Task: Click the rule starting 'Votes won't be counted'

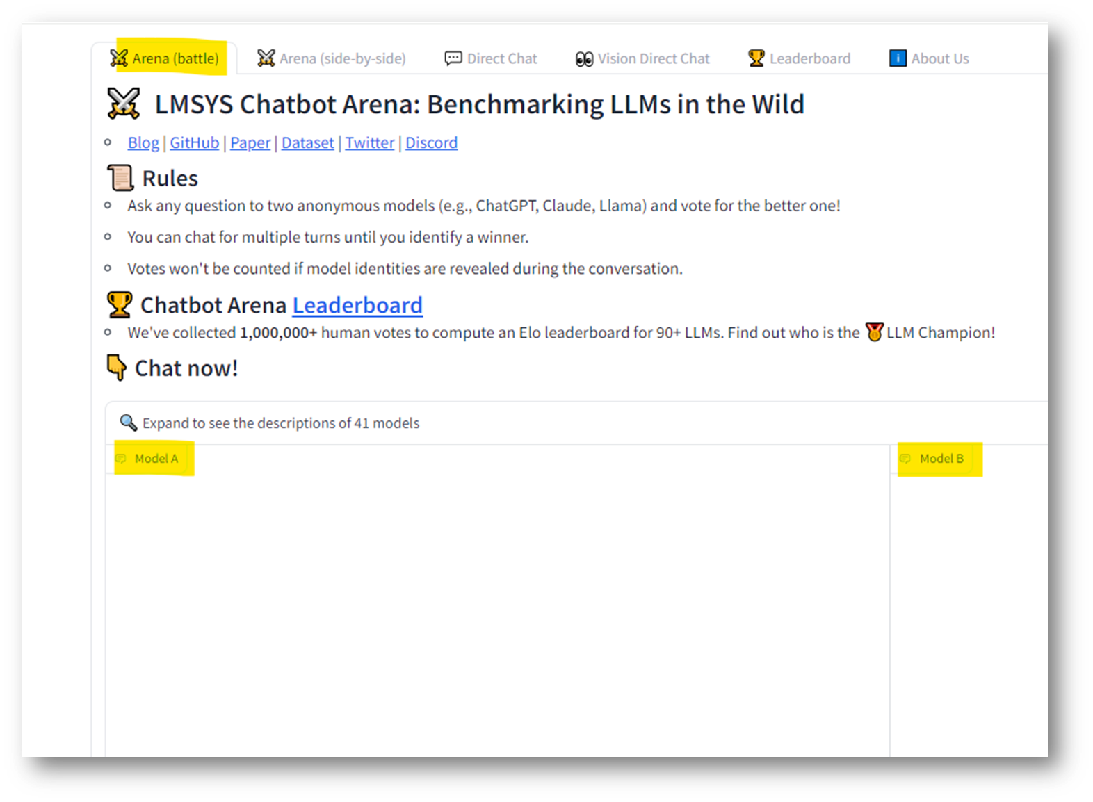Action: point(405,268)
